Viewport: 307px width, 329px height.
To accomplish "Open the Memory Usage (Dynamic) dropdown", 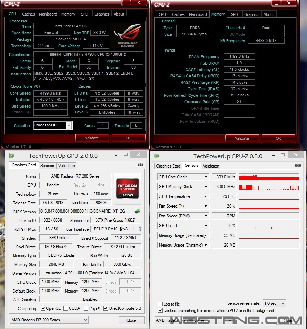I will click(x=206, y=245).
